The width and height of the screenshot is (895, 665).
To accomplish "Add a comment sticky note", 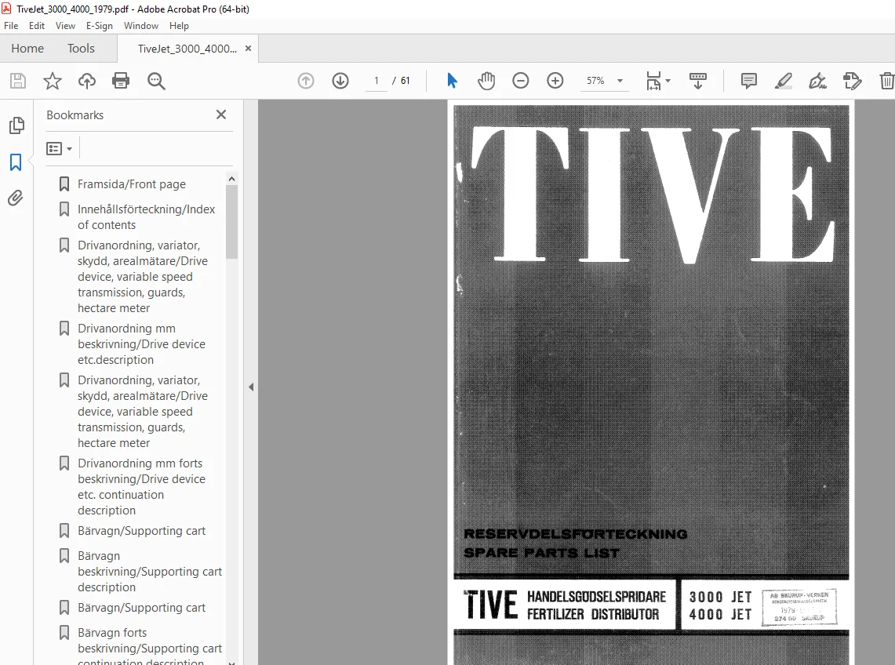I will point(749,81).
